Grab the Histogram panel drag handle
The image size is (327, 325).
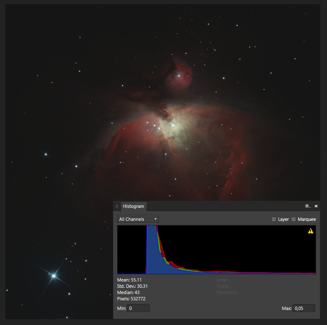(117, 206)
